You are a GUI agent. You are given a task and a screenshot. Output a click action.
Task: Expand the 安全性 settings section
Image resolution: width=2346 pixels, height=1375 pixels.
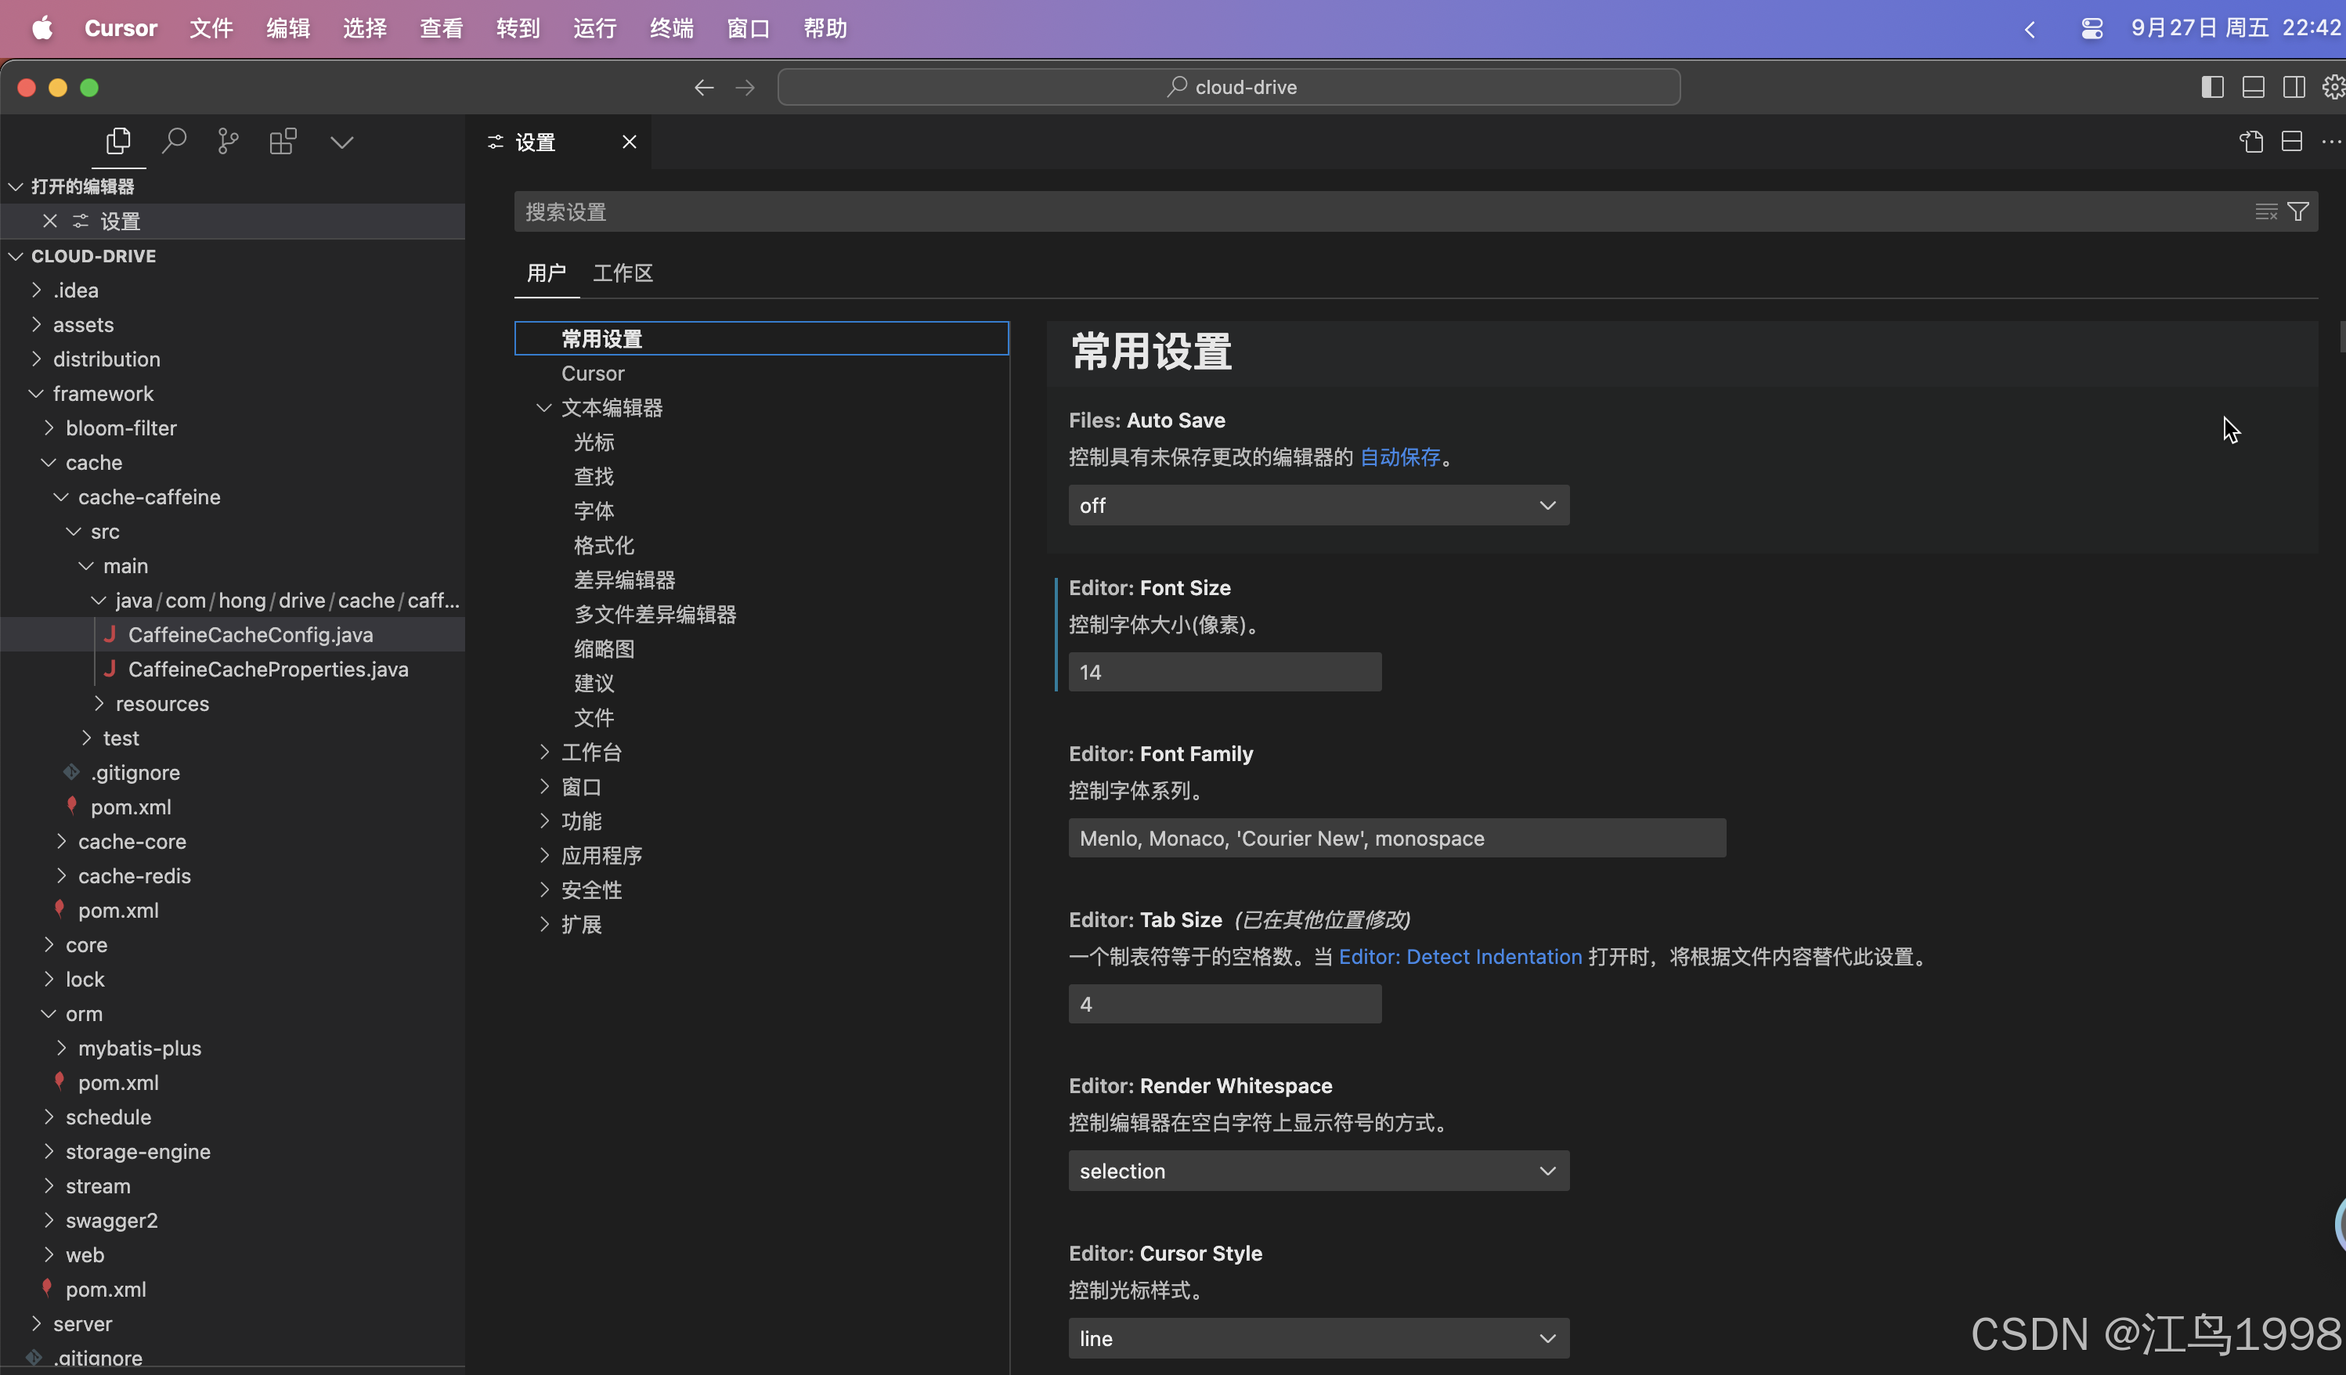(x=545, y=890)
